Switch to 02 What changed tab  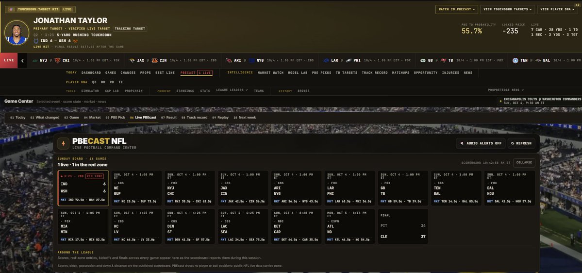[x=45, y=118]
